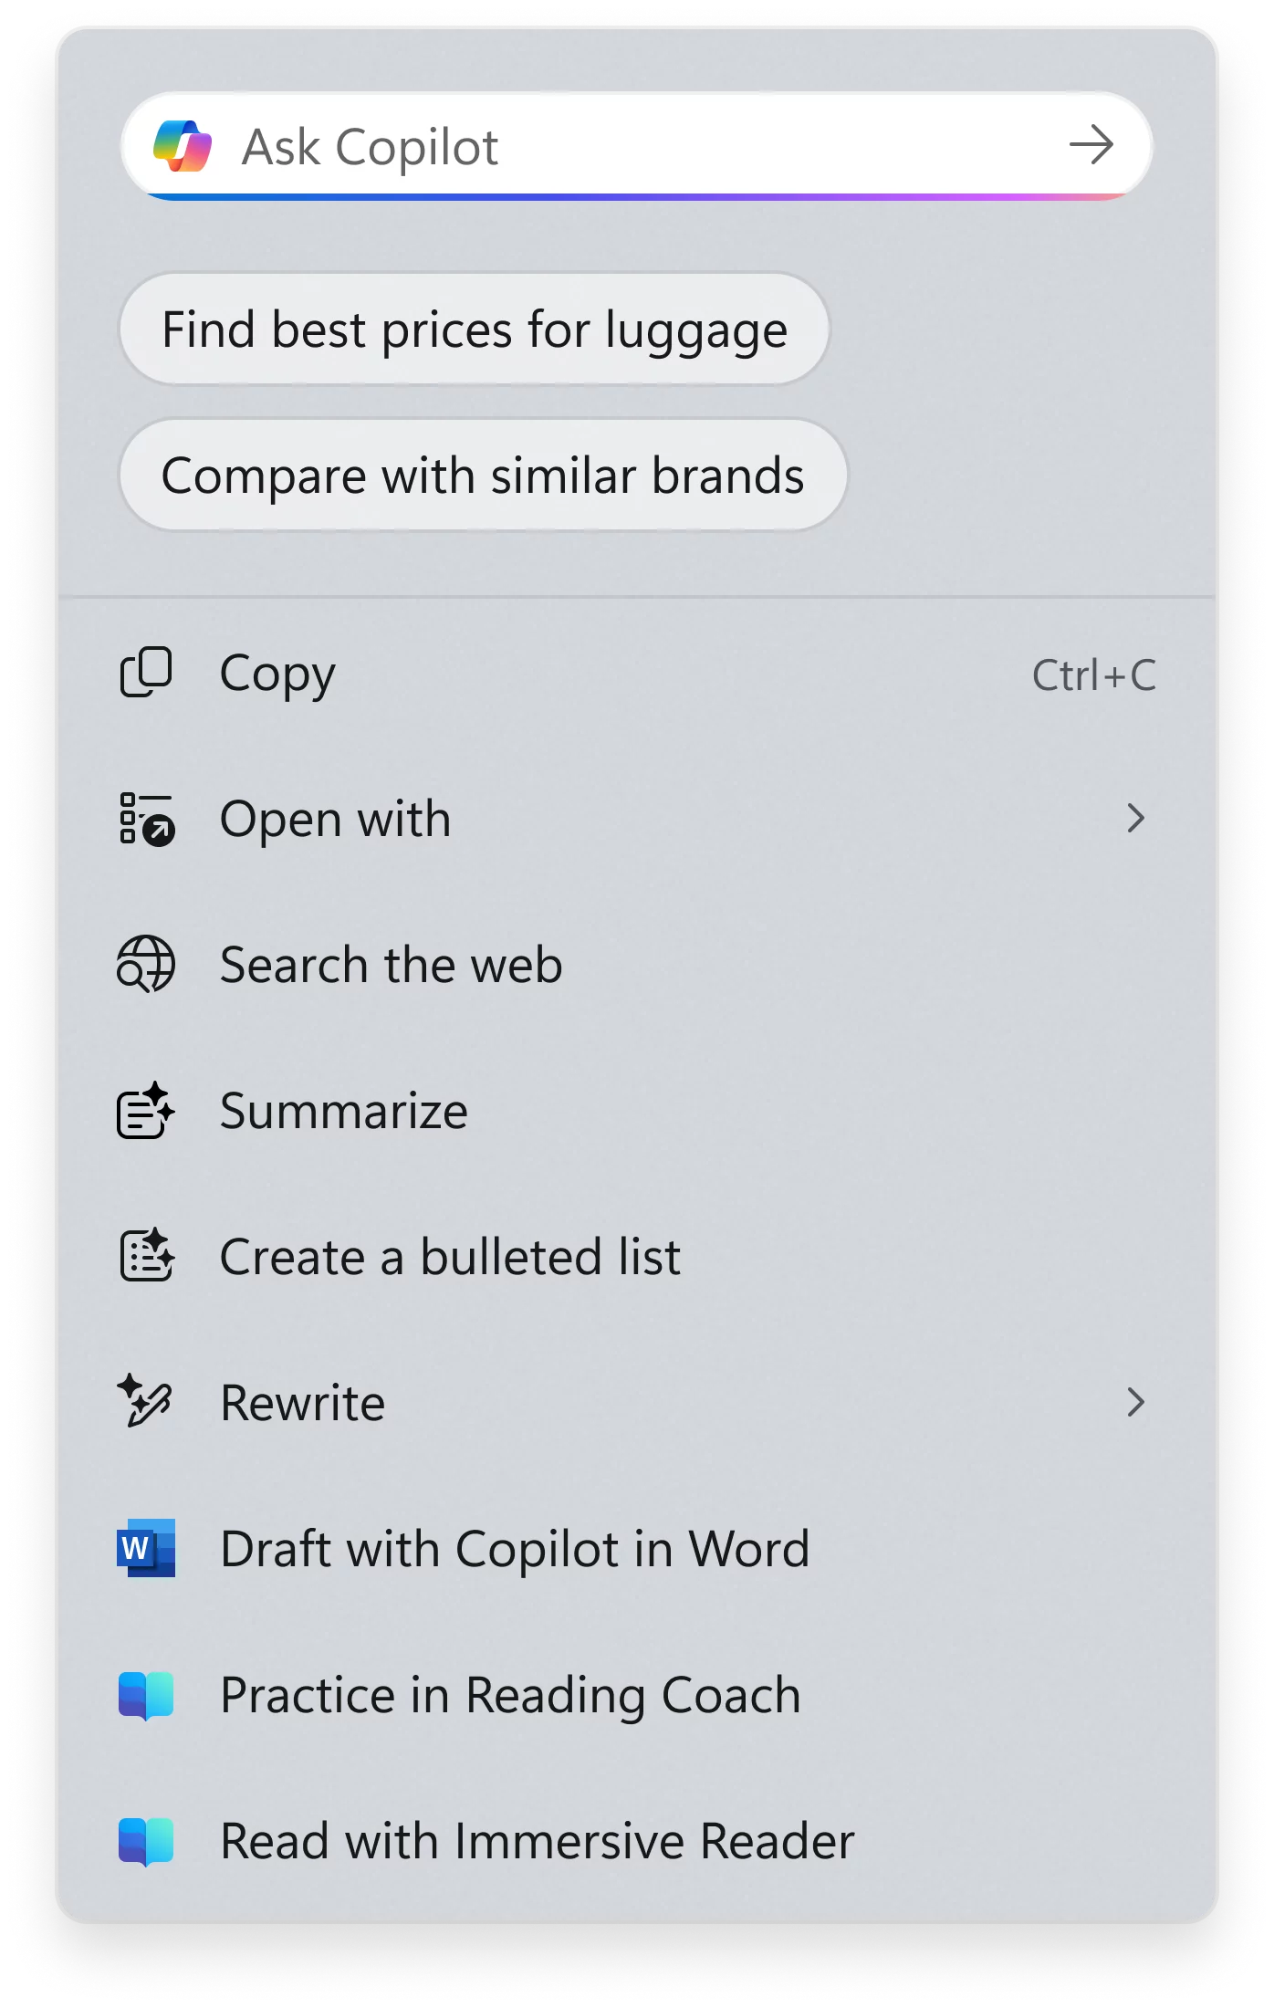Focus the Ask Copilot input field
1274x2008 pixels.
pyautogui.click(x=637, y=146)
